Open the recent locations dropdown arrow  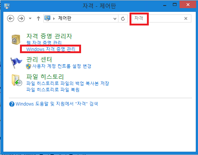pyautogui.click(x=30, y=18)
